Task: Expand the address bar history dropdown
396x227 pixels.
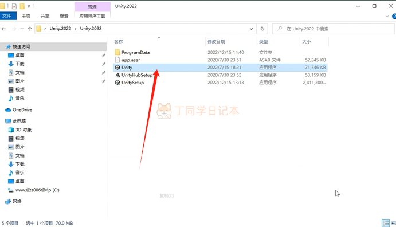Action: [x=251, y=29]
